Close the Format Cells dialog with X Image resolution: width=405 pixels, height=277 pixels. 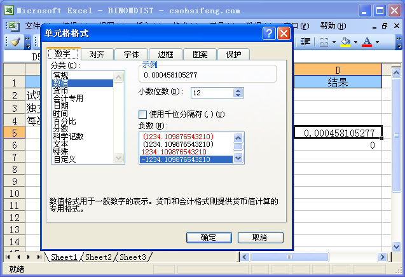(x=284, y=33)
